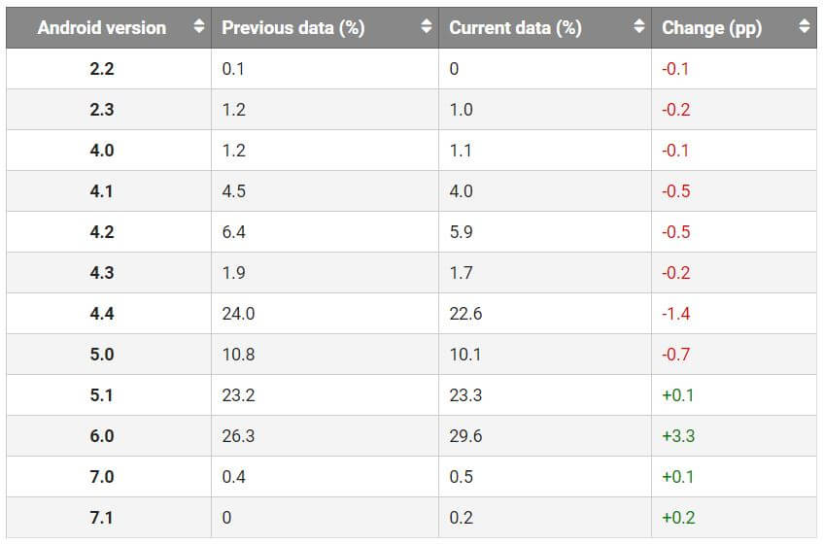Sort table by Android version column

coord(102,27)
